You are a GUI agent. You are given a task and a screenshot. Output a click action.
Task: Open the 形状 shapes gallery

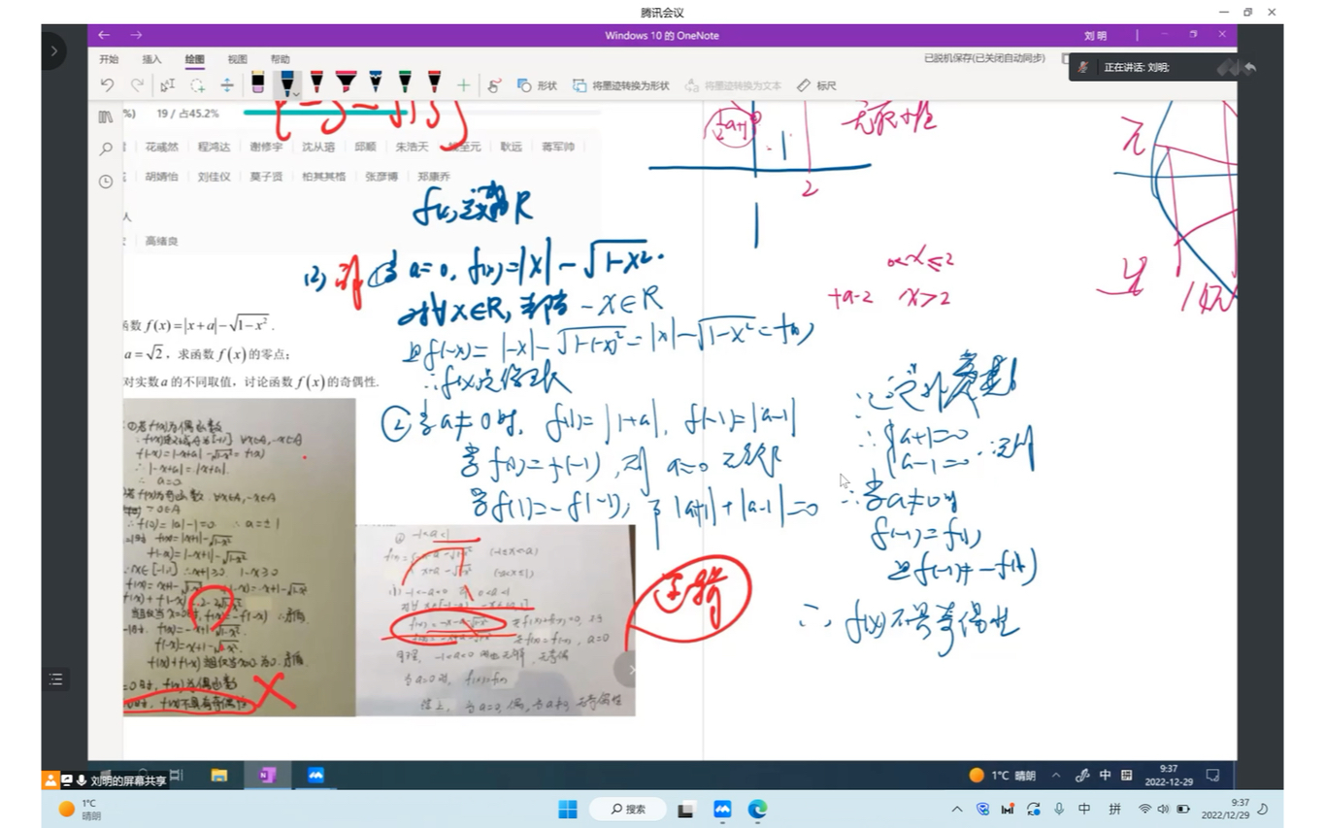[537, 85]
